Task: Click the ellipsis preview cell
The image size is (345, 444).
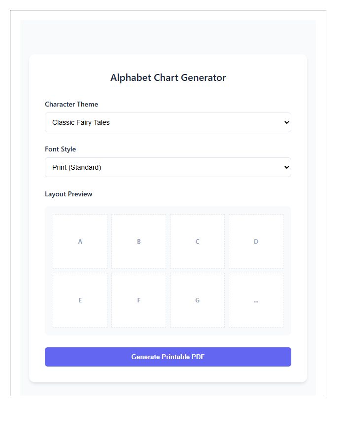Action: (x=256, y=300)
